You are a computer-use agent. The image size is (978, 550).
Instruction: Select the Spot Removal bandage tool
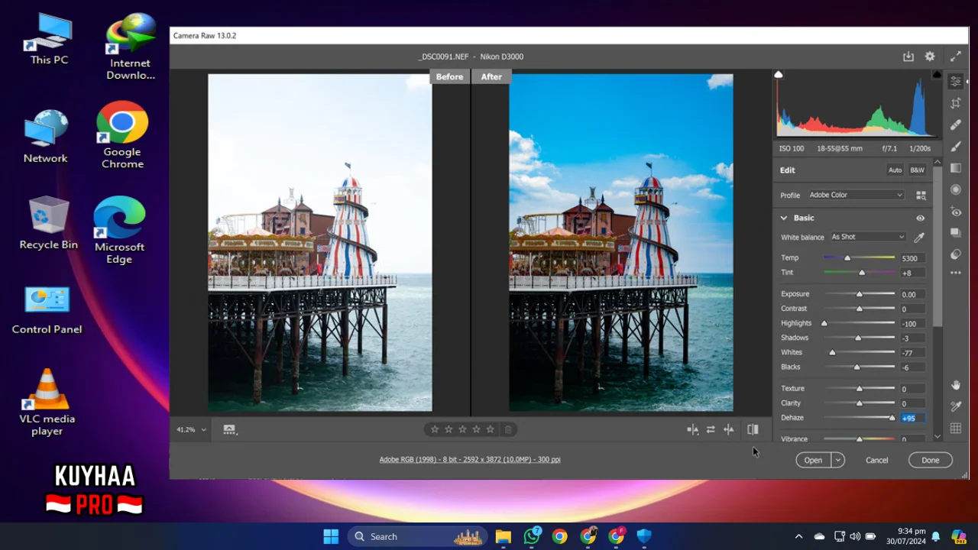click(956, 125)
